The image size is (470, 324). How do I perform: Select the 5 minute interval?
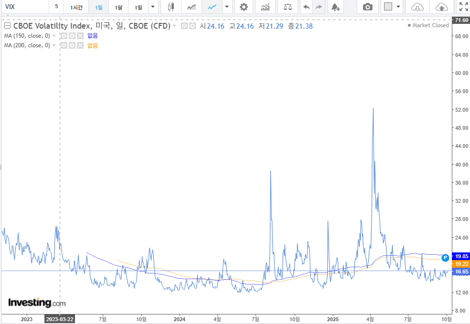pos(56,7)
